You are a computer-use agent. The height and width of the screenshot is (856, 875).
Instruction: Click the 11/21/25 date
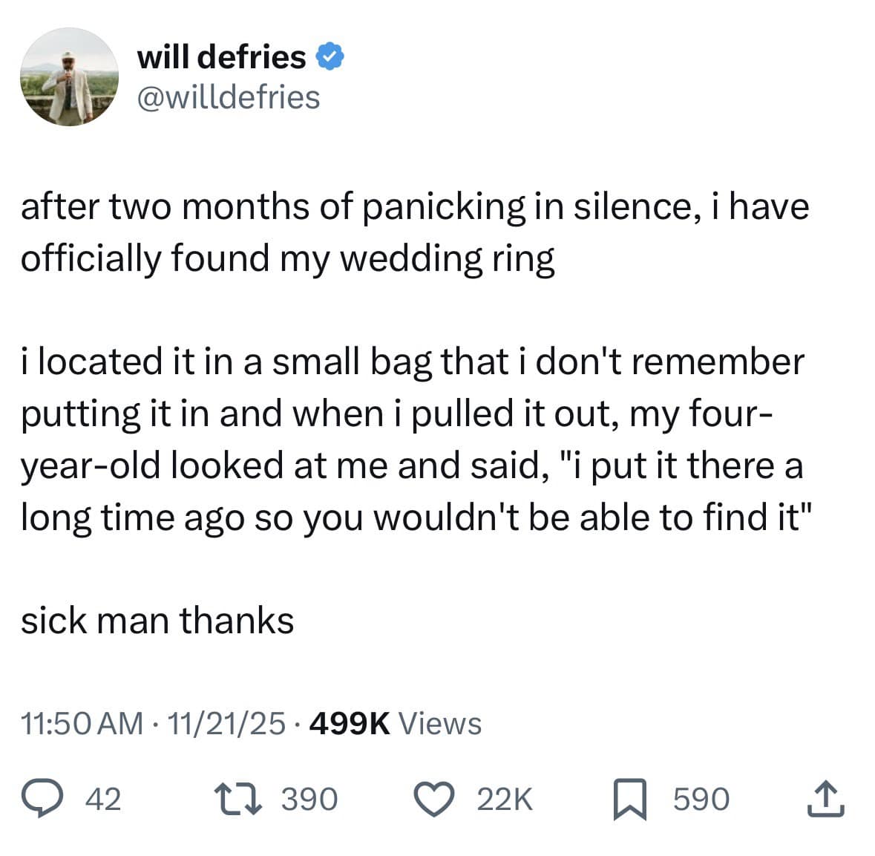click(x=226, y=723)
